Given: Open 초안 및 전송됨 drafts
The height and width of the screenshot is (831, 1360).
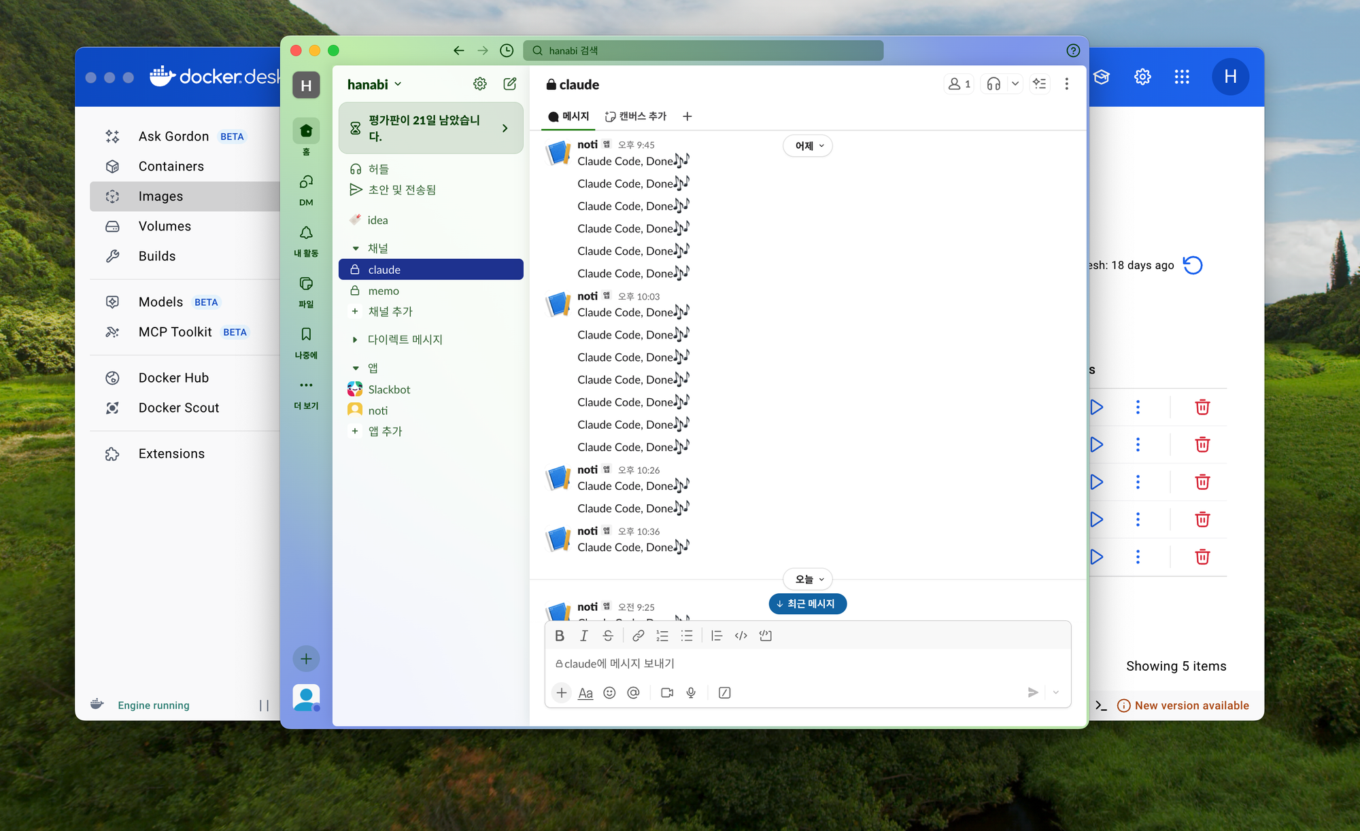Looking at the screenshot, I should 431,190.
